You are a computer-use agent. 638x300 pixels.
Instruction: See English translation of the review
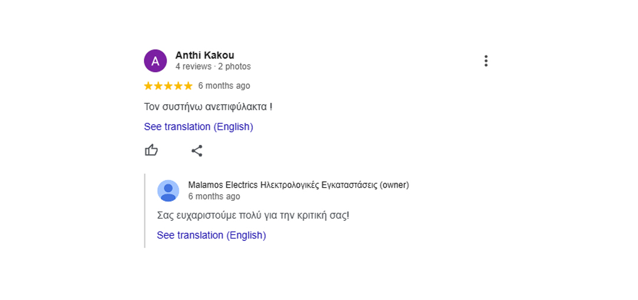click(x=198, y=127)
